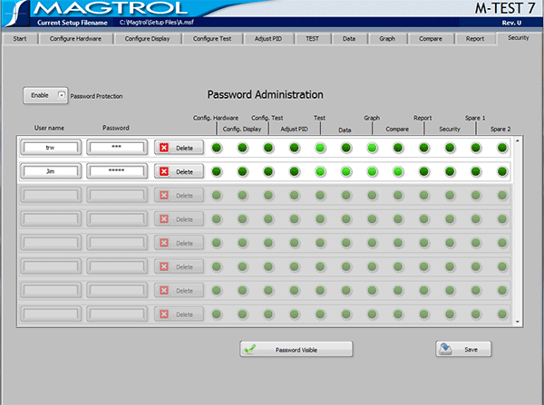Delete the trw user row
Viewport: 544px width, 405px height.
click(x=179, y=148)
